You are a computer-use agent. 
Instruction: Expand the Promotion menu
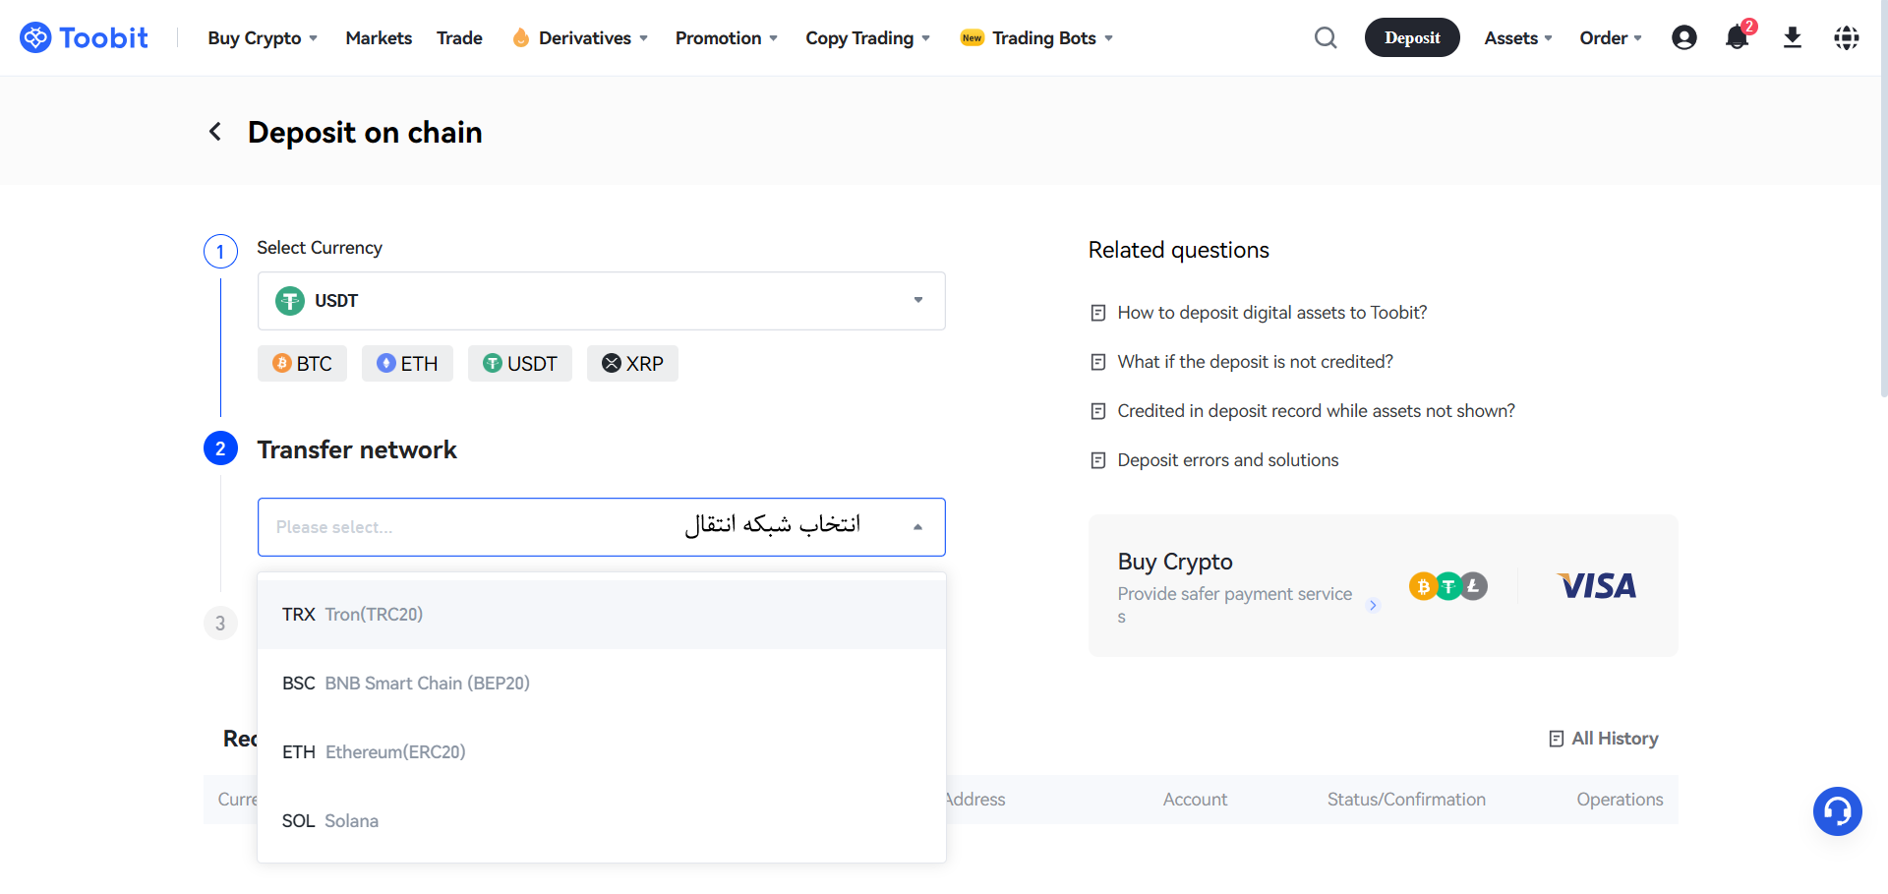[x=727, y=37]
